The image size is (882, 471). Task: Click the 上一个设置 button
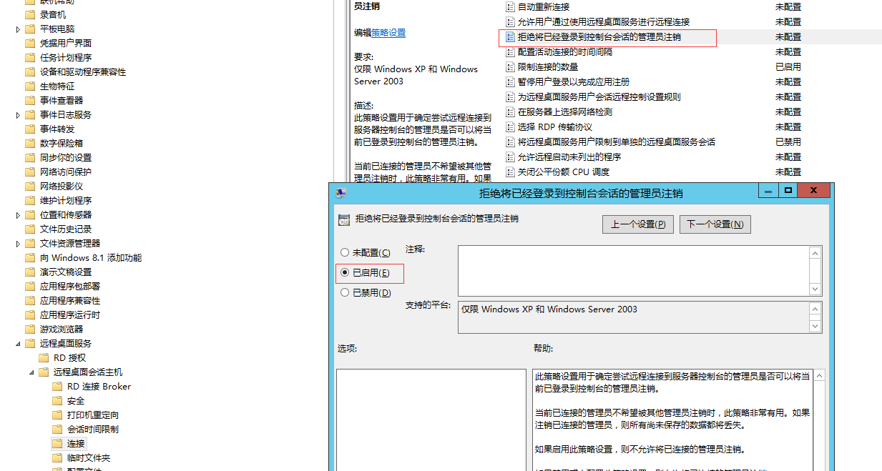637,224
